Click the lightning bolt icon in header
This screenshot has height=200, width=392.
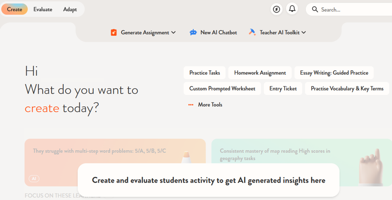(277, 9)
